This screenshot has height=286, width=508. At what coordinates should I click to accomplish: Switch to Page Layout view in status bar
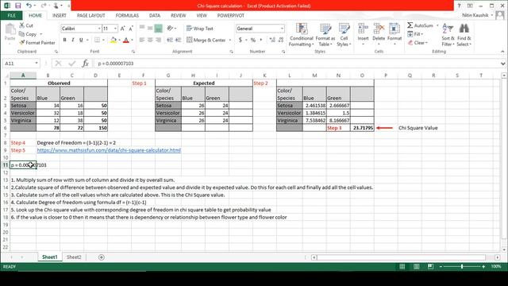coord(416,267)
